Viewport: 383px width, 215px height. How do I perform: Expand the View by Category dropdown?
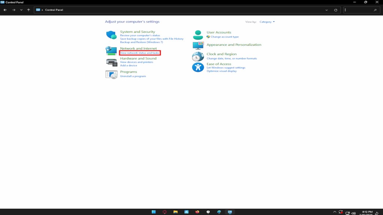coord(267,22)
